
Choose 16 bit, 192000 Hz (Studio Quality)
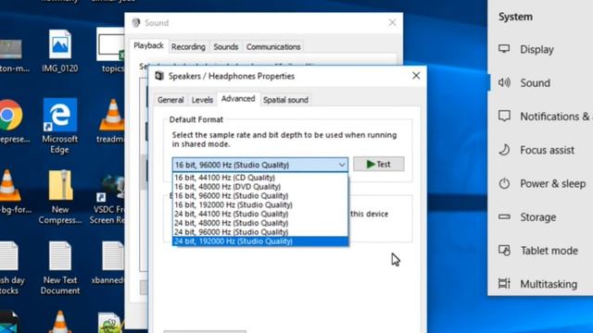[260, 204]
